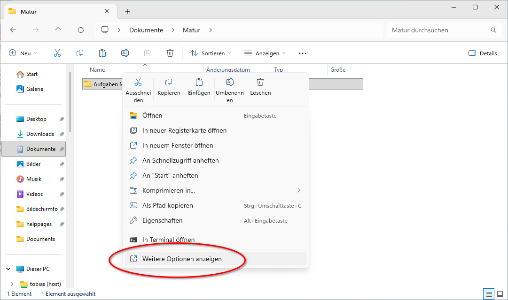The width and height of the screenshot is (508, 300).
Task: Open the toolbar more options ellipsis
Action: (x=303, y=53)
